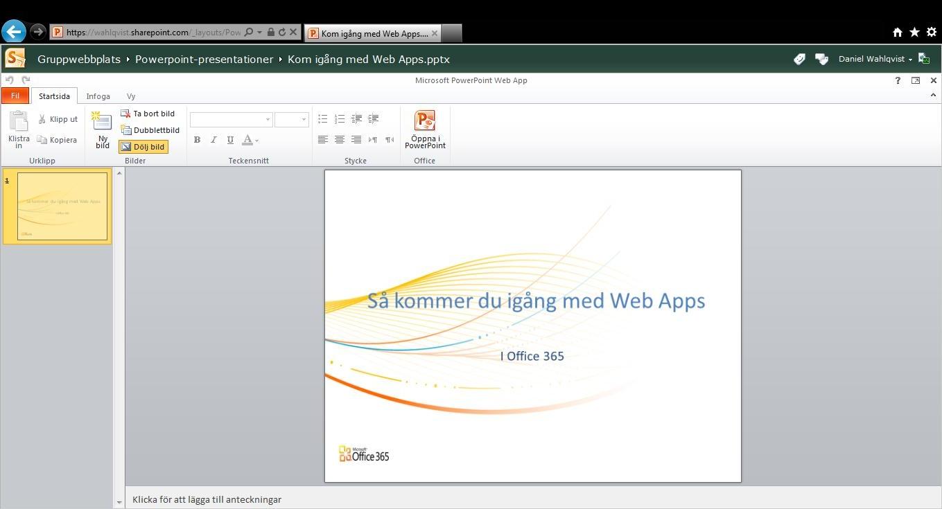Click the browser address bar URL
The height and width of the screenshot is (509, 942).
pyautogui.click(x=153, y=32)
